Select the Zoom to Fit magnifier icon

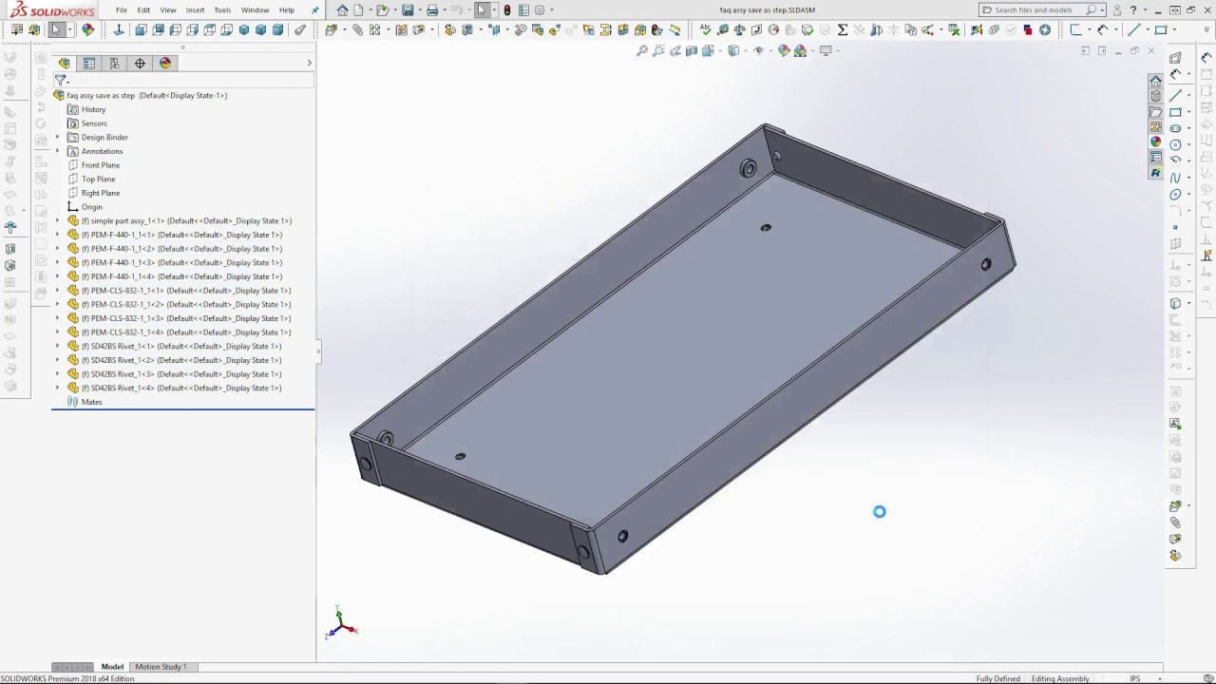click(x=642, y=51)
